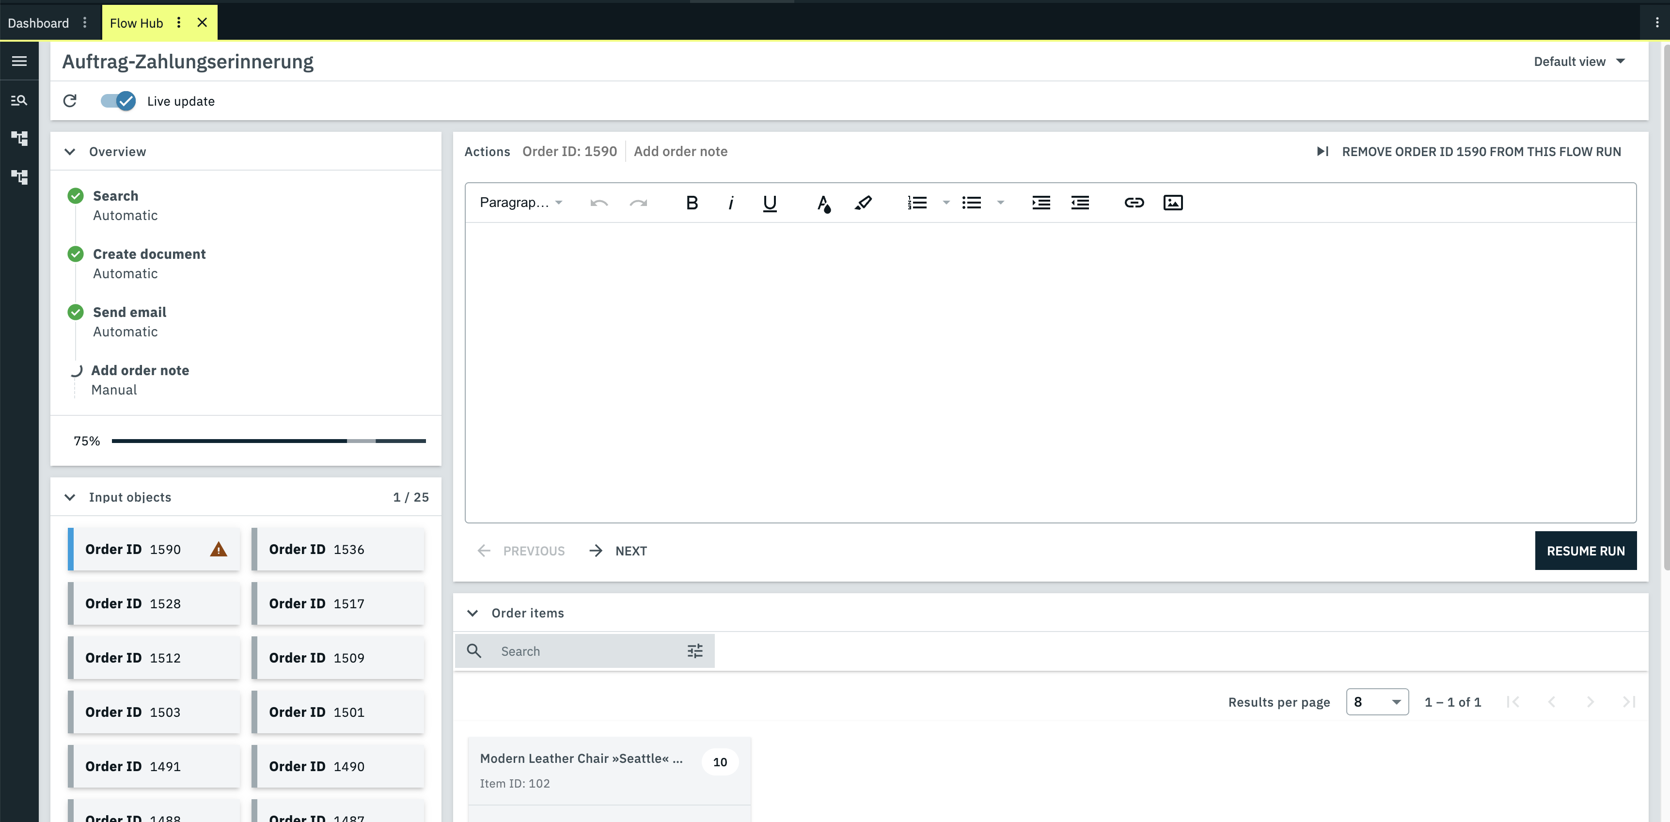Viewport: 1670px width, 822px height.
Task: Open the Flow Hub tab options menu
Action: pos(179,23)
